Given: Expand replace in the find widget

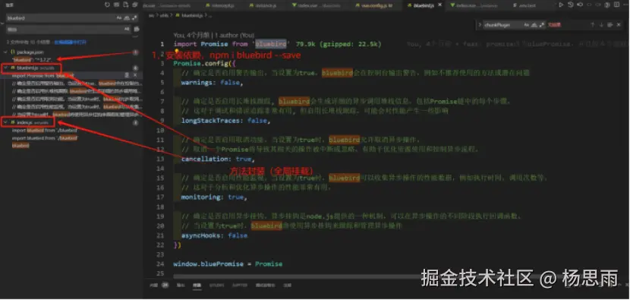Looking at the screenshot, I should coord(480,25).
